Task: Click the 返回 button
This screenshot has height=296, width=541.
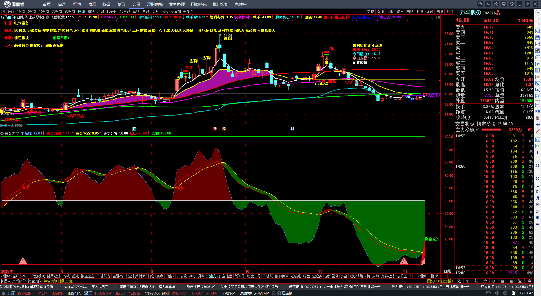Action: point(450,12)
